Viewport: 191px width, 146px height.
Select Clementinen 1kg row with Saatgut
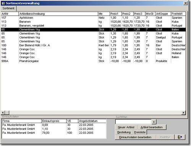click(93, 37)
